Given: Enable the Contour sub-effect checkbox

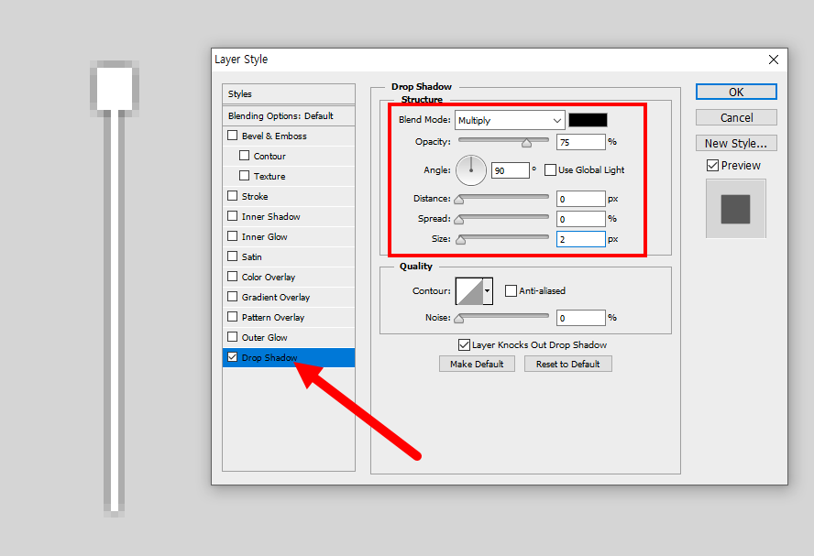Looking at the screenshot, I should tap(245, 156).
